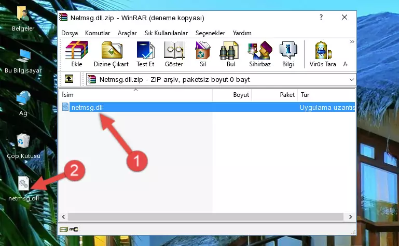Select the Göster view tool
Image resolution: width=399 pixels, height=246 pixels.
tap(174, 54)
